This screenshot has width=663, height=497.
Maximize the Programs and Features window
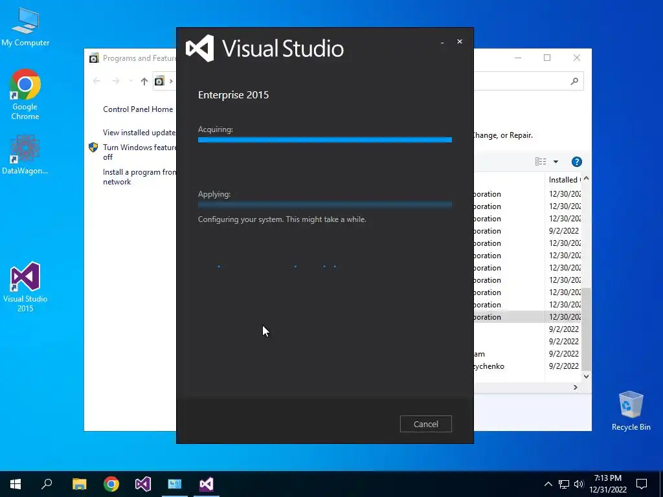[547, 58]
